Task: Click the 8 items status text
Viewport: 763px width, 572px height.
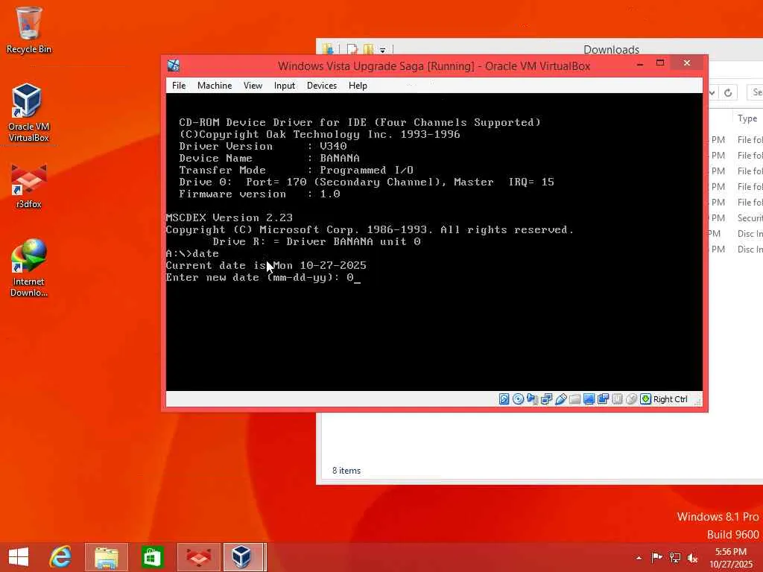Action: click(346, 471)
